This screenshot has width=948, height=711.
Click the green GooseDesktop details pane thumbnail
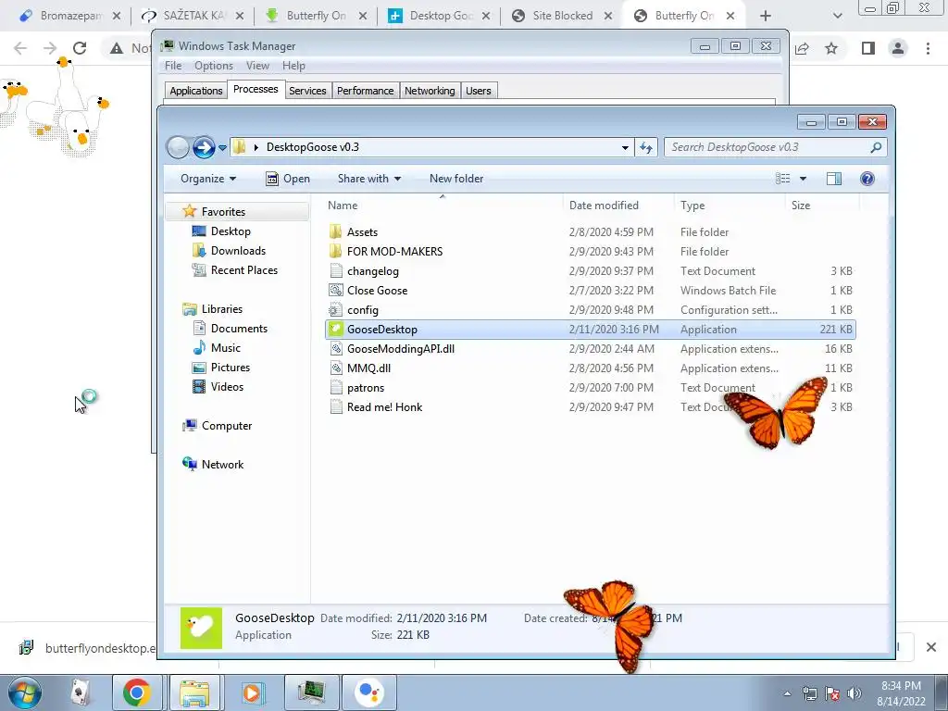pyautogui.click(x=201, y=628)
